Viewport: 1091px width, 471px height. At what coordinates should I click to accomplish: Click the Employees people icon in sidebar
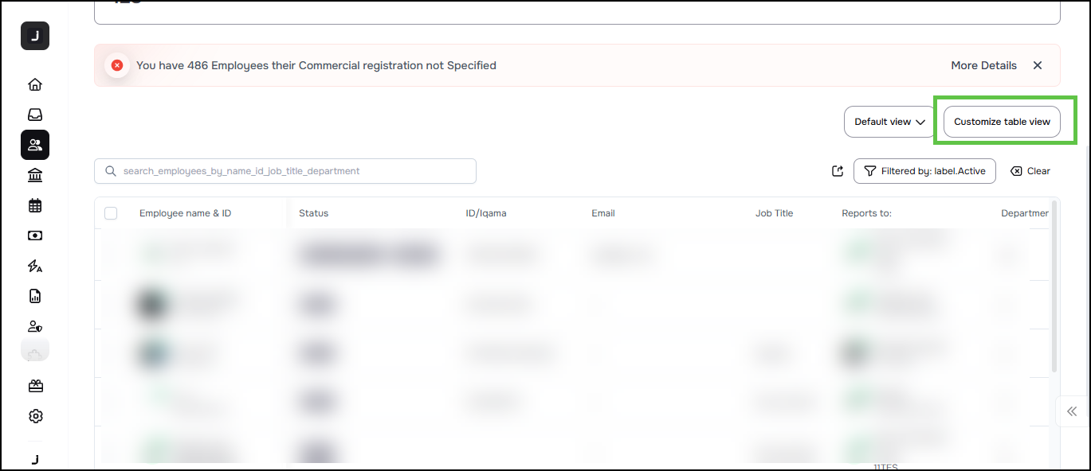pyautogui.click(x=35, y=145)
